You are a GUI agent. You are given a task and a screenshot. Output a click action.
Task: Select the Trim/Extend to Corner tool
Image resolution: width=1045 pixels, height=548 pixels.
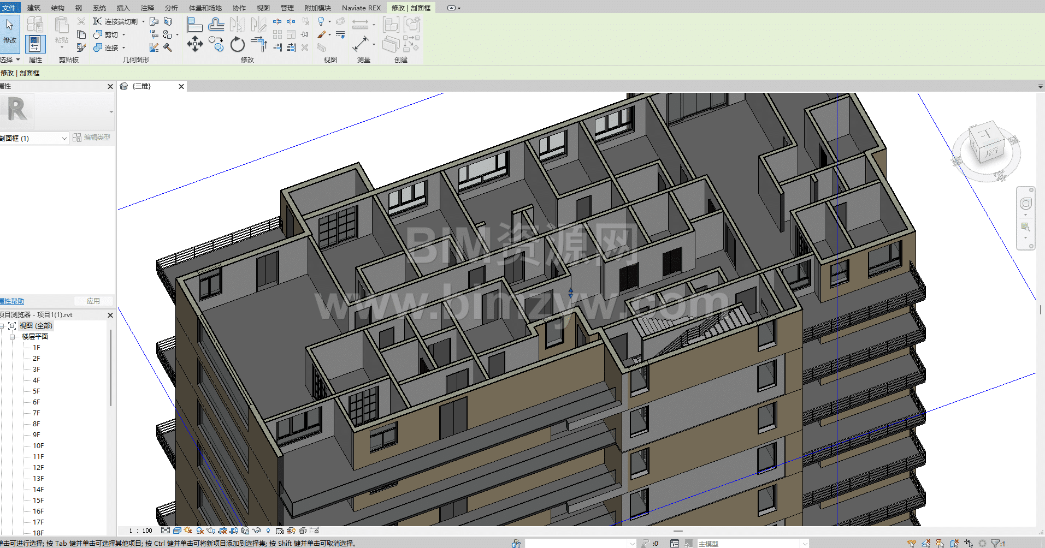pyautogui.click(x=259, y=44)
